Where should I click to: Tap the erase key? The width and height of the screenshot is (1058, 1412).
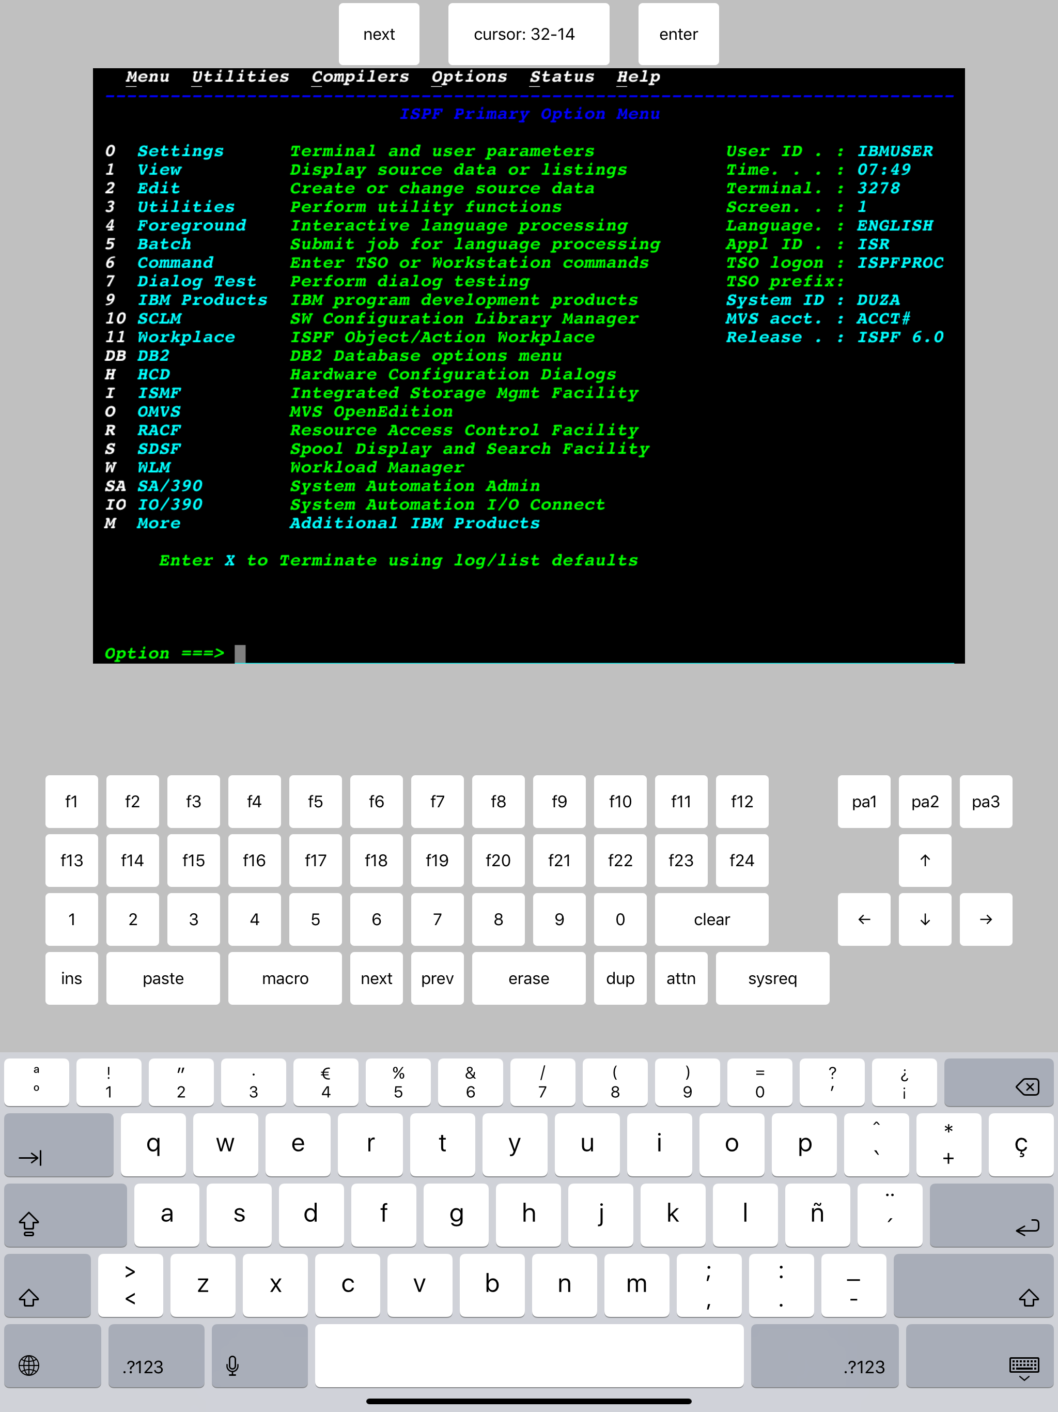(x=528, y=978)
